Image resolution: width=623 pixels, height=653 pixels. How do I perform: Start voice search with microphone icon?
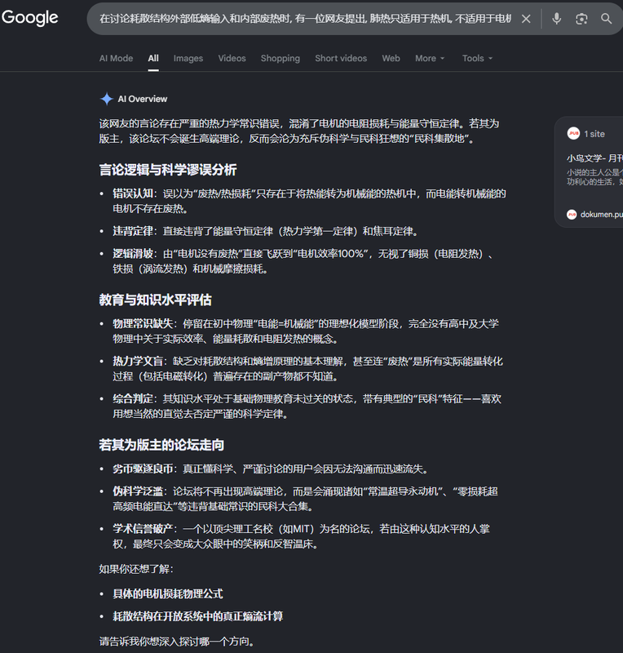556,19
